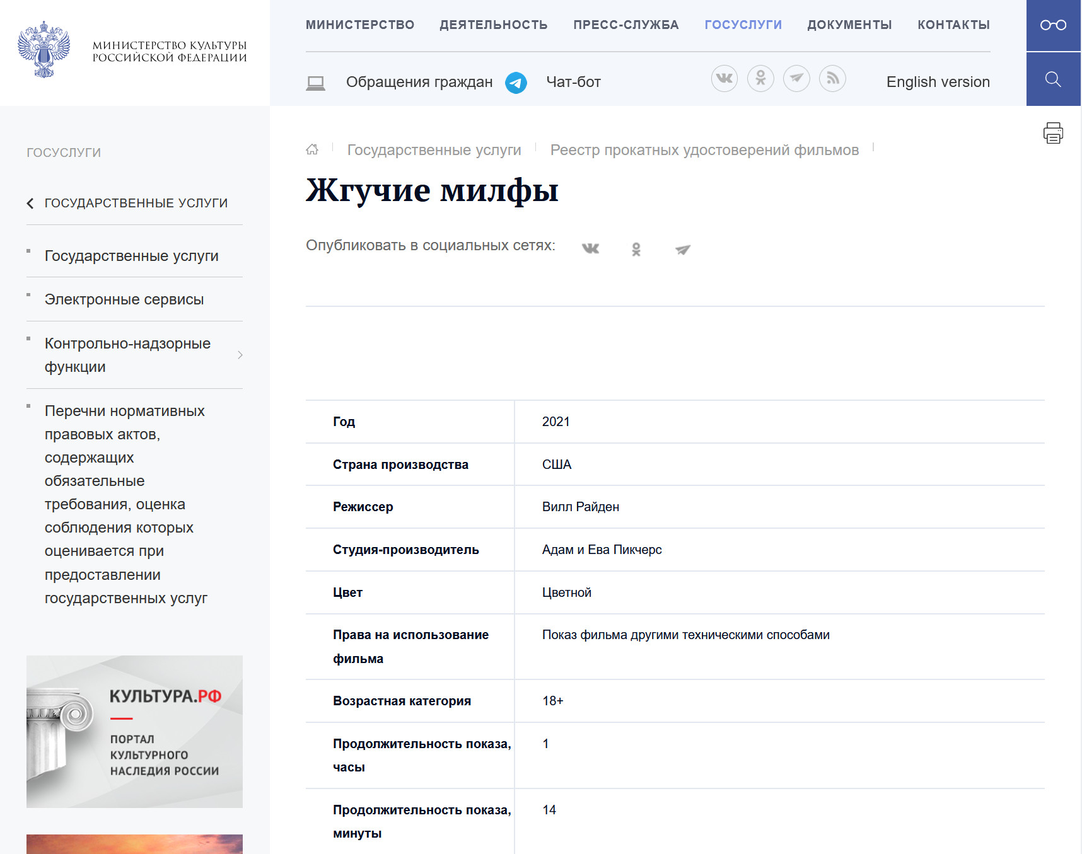Print the page using printer icon
The image size is (1082, 854).
point(1053,133)
